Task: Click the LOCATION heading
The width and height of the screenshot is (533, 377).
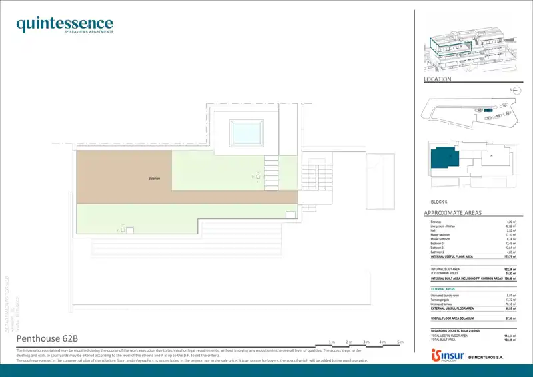Action: click(438, 79)
